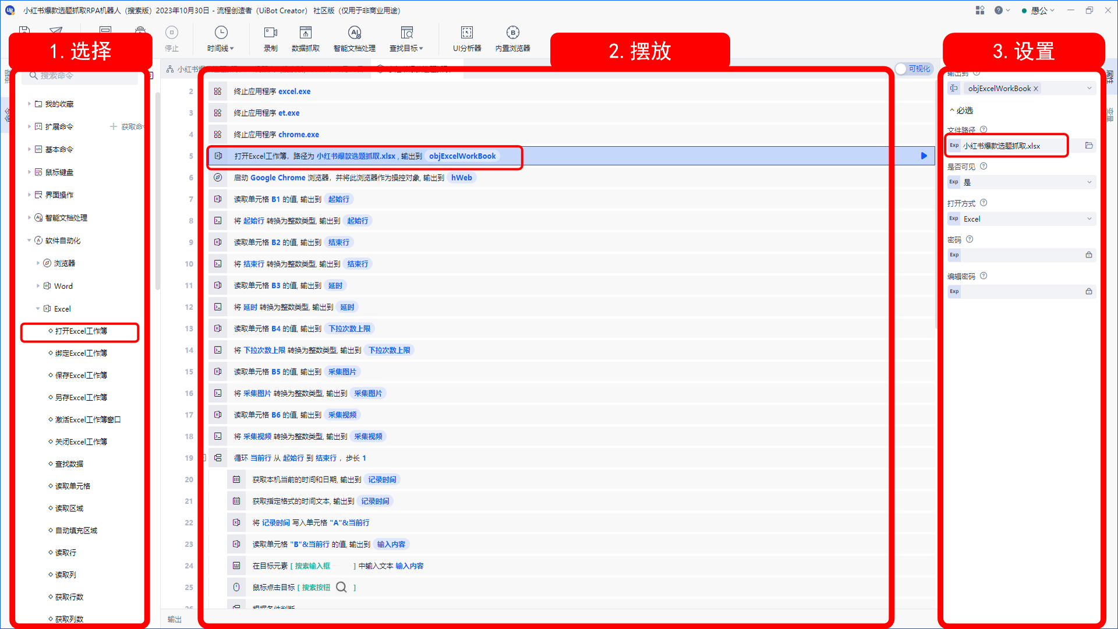Click the hWeb output variable tag

[x=462, y=178]
